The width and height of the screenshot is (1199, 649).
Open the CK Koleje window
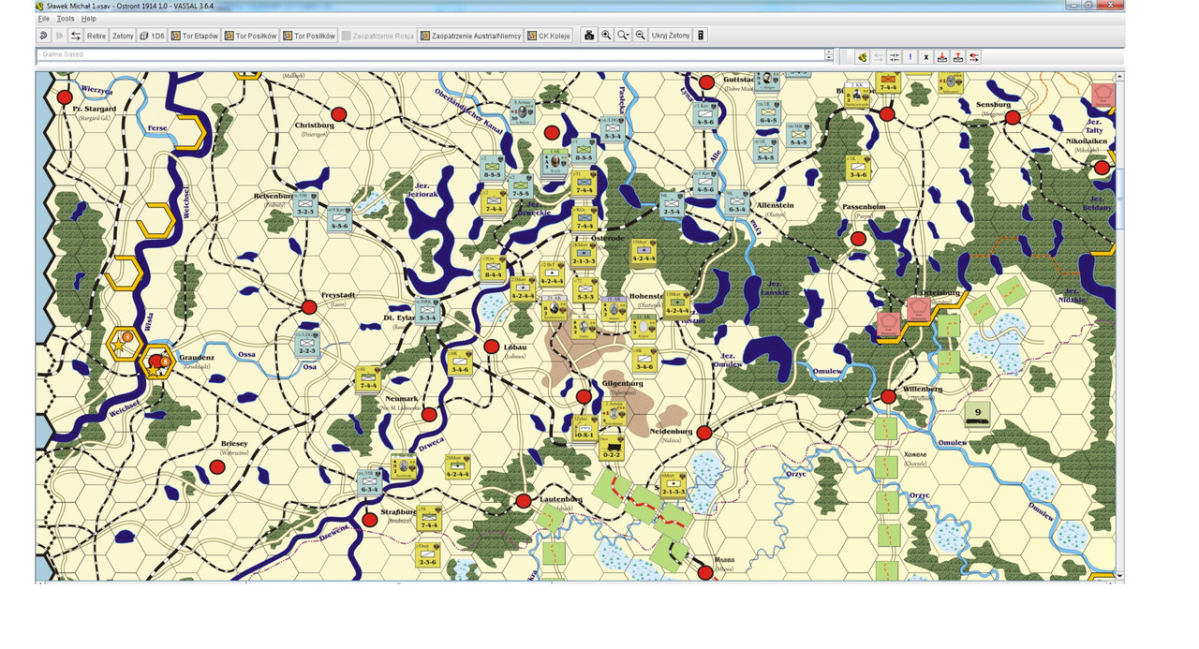point(549,36)
